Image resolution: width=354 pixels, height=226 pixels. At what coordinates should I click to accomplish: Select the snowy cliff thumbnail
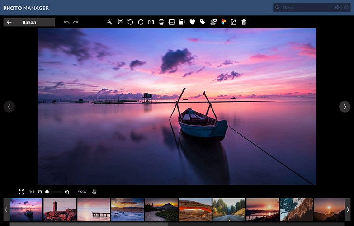pos(297,210)
